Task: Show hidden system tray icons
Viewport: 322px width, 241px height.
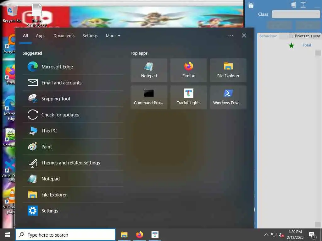Action: 266,235
